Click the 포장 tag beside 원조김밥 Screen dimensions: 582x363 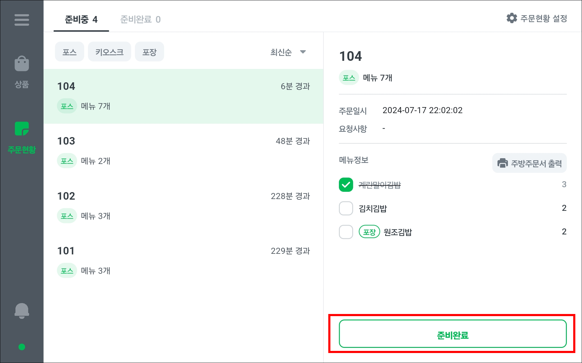[369, 232]
